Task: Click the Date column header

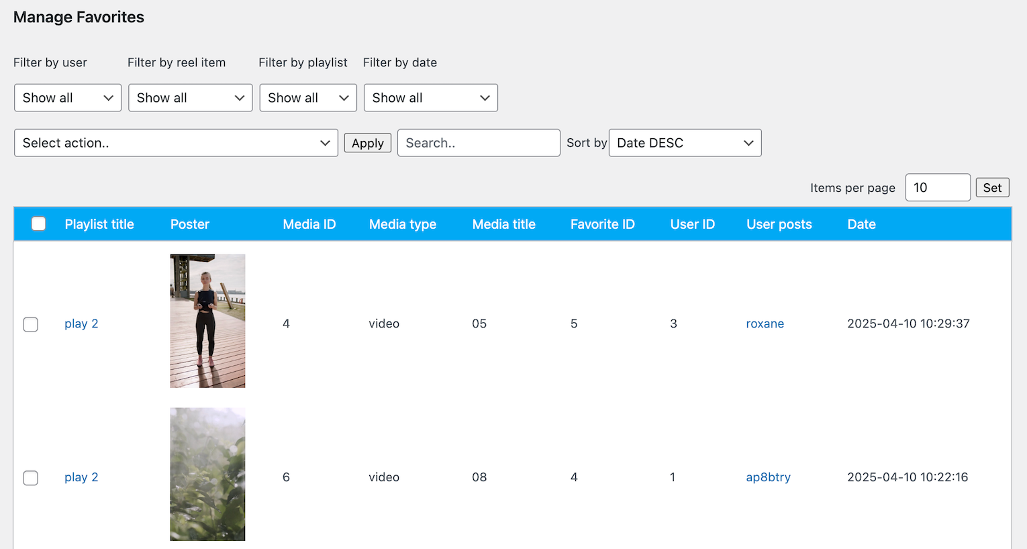Action: point(861,224)
